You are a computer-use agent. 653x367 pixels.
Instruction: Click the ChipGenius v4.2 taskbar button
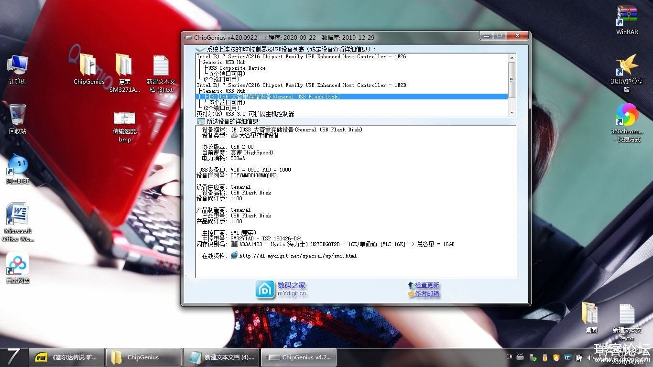tap(299, 357)
